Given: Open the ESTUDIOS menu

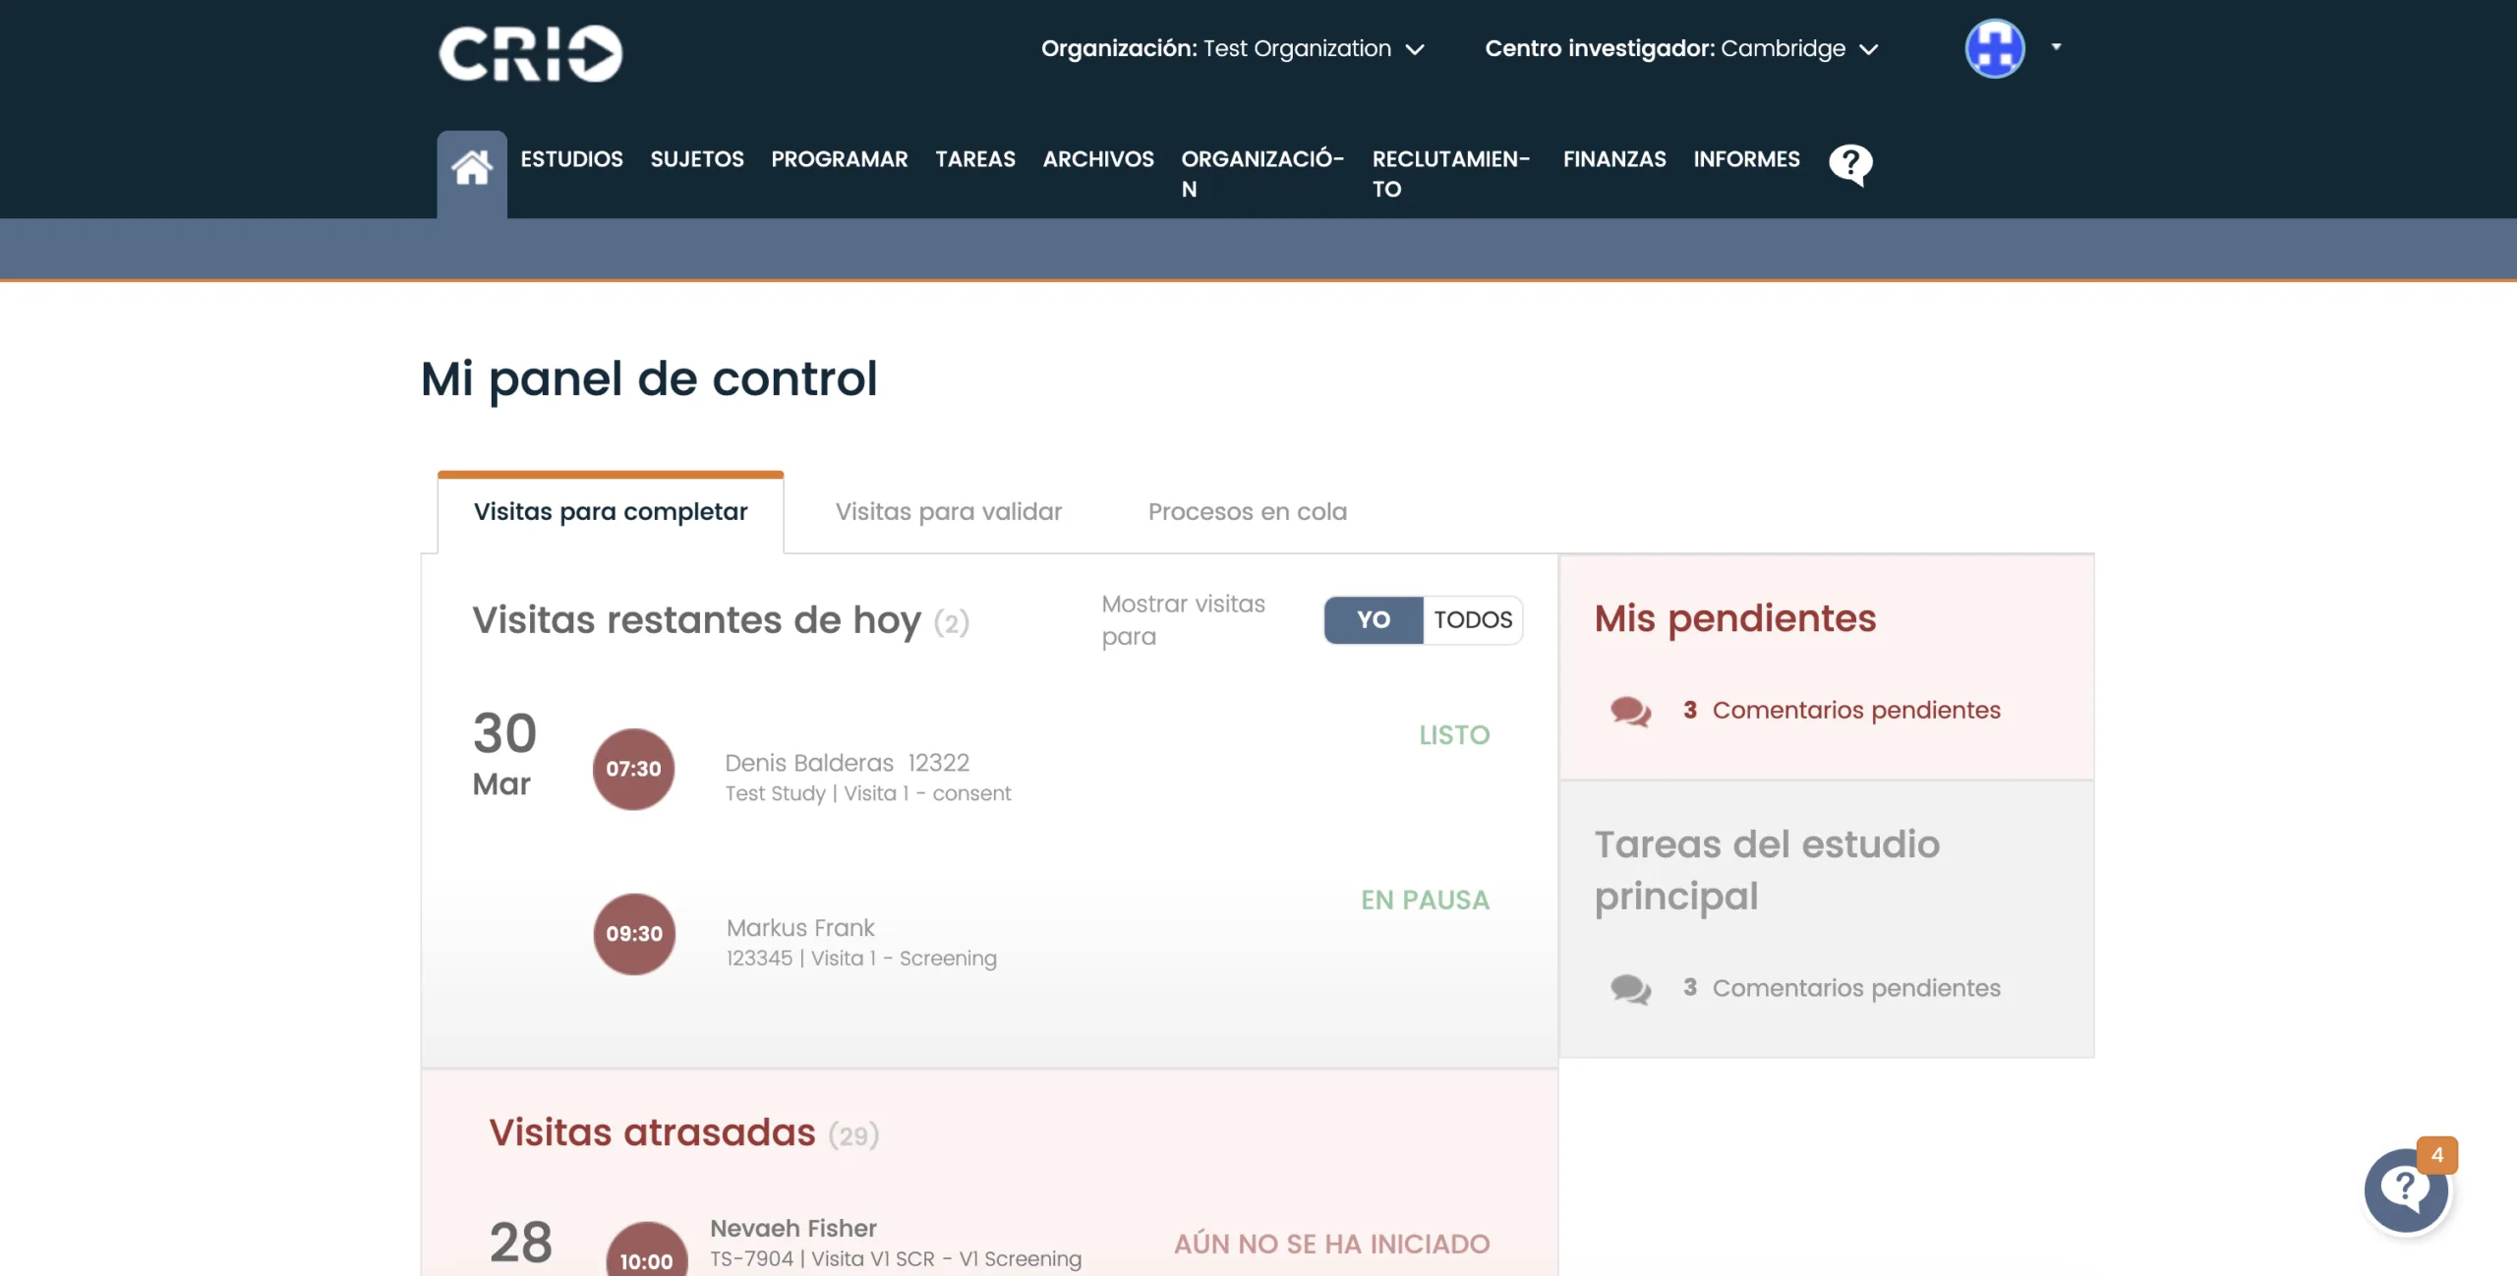Looking at the screenshot, I should click(x=571, y=159).
